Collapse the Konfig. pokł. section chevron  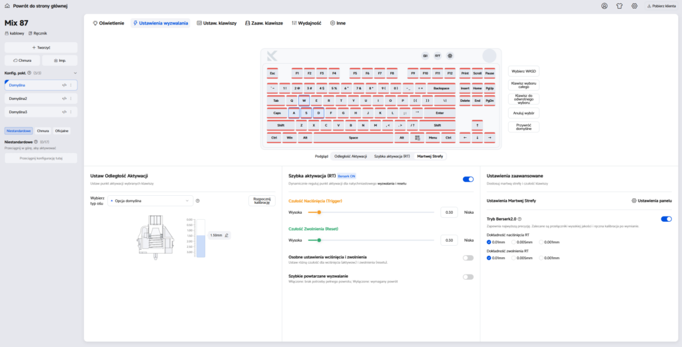point(75,73)
